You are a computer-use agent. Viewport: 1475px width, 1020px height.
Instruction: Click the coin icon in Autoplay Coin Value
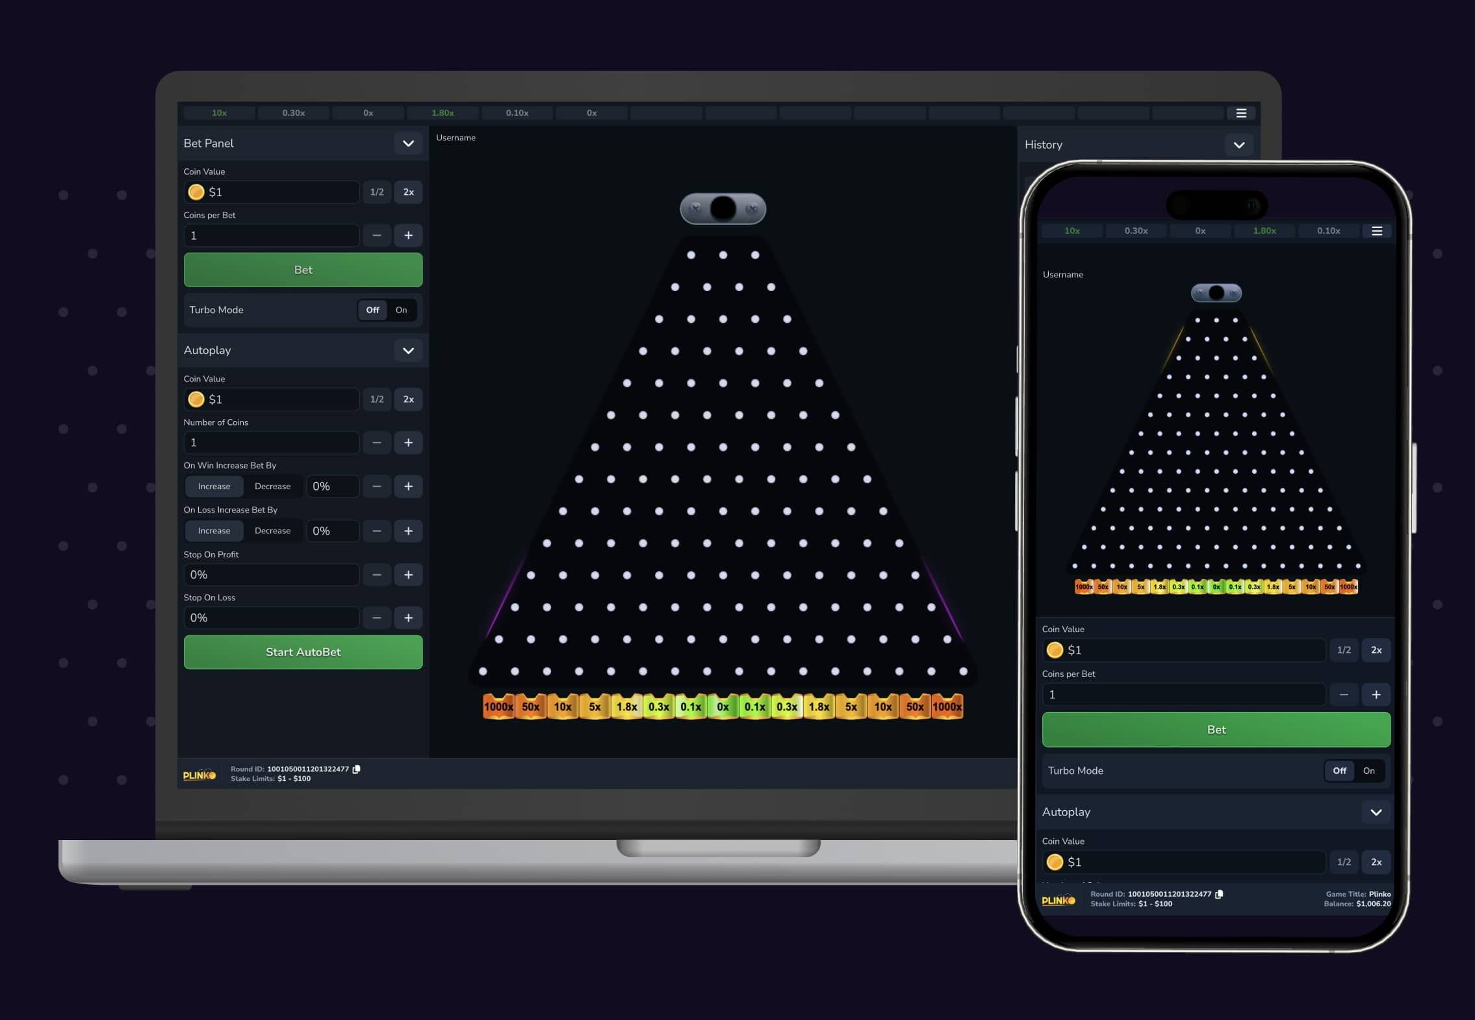tap(196, 399)
